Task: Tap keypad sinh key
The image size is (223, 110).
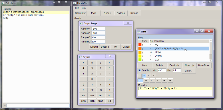Action: tap(83, 101)
